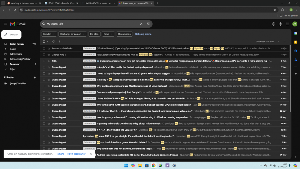Open Gmail support help icon
The width and height of the screenshot is (300, 169).
pyautogui.click(x=273, y=24)
